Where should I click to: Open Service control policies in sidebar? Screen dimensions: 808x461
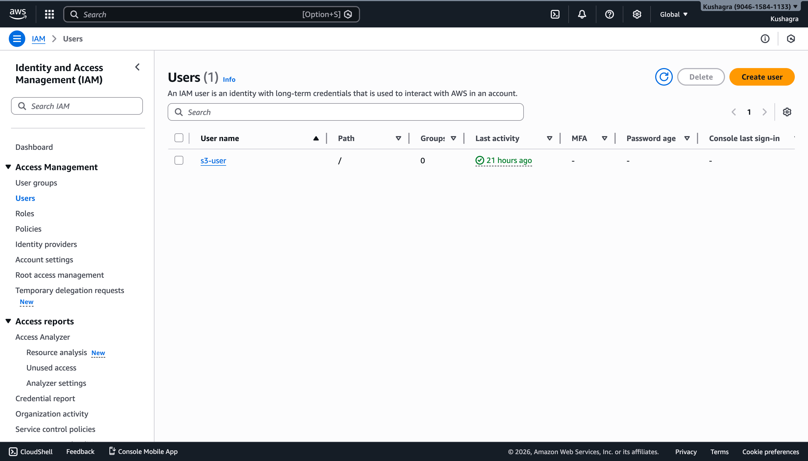coord(55,429)
